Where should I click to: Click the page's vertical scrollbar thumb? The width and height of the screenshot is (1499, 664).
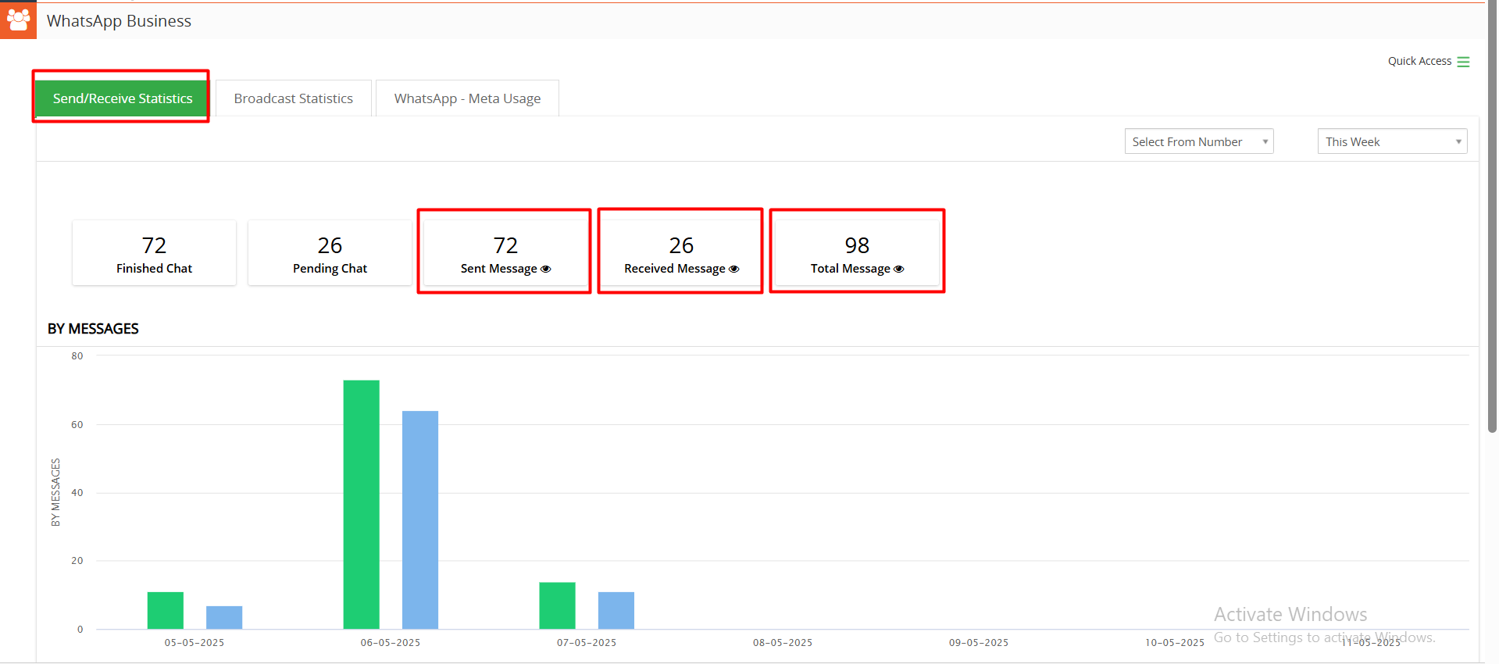[x=1492, y=216]
